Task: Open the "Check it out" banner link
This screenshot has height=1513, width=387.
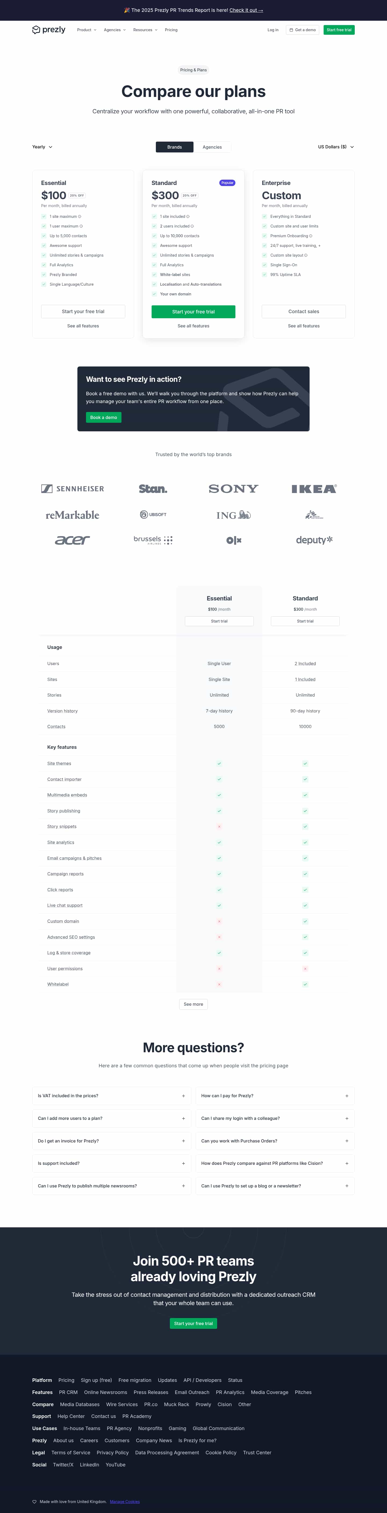Action: click(246, 10)
